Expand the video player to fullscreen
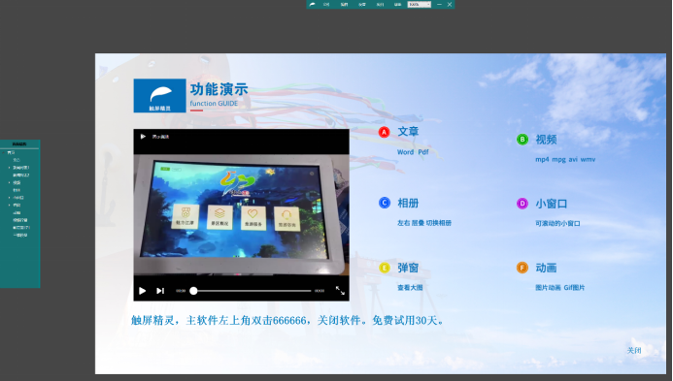 [340, 291]
